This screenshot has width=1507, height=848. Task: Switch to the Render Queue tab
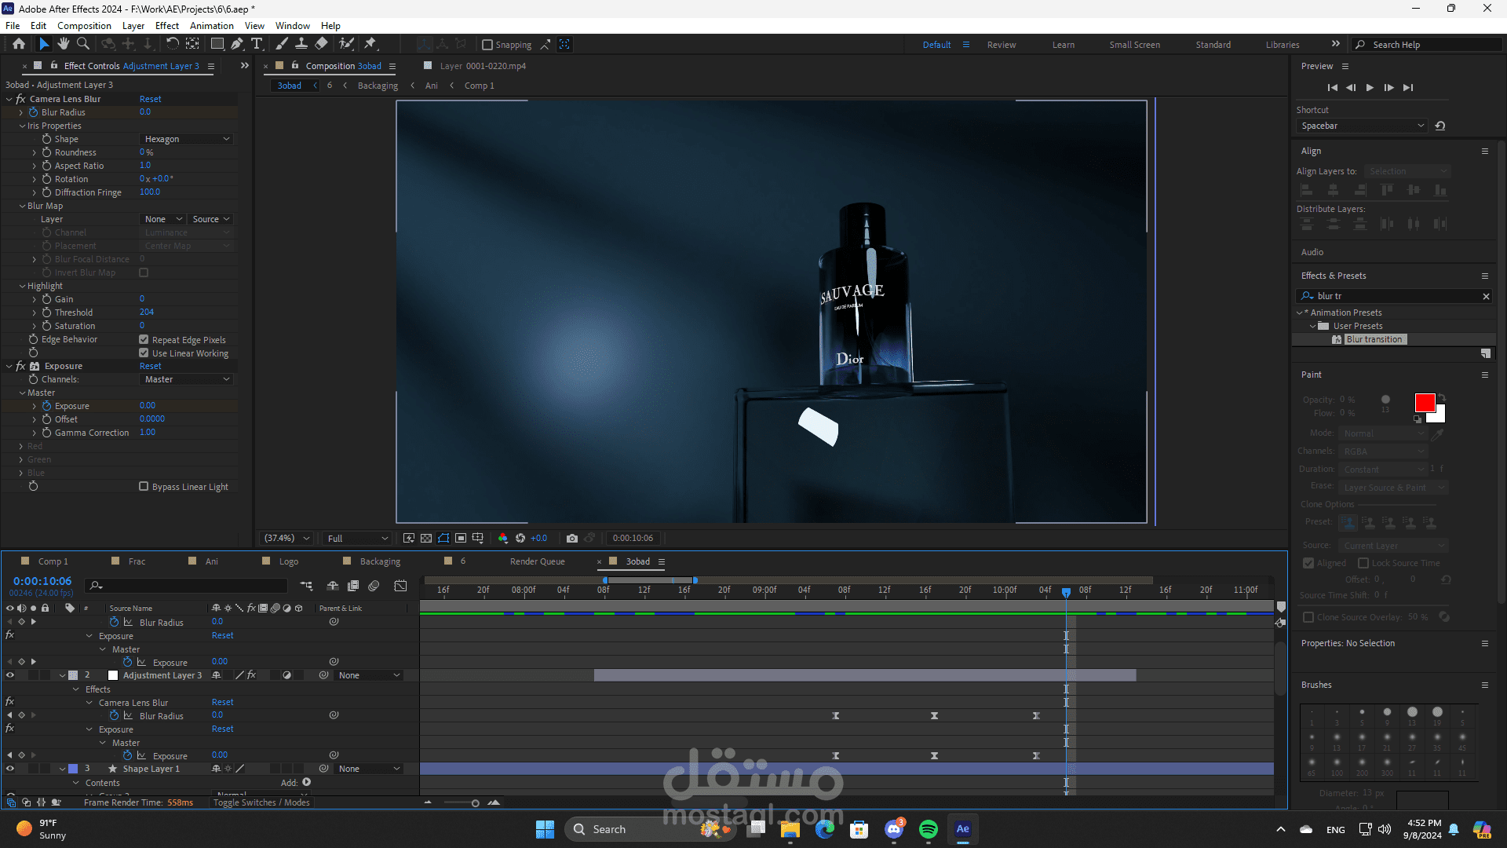coord(537,561)
